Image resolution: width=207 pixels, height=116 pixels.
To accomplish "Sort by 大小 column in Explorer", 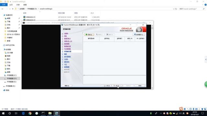I will pyautogui.click(x=92, y=13).
